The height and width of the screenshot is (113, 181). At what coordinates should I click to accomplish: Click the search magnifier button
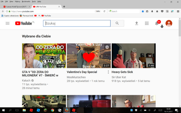(117, 23)
